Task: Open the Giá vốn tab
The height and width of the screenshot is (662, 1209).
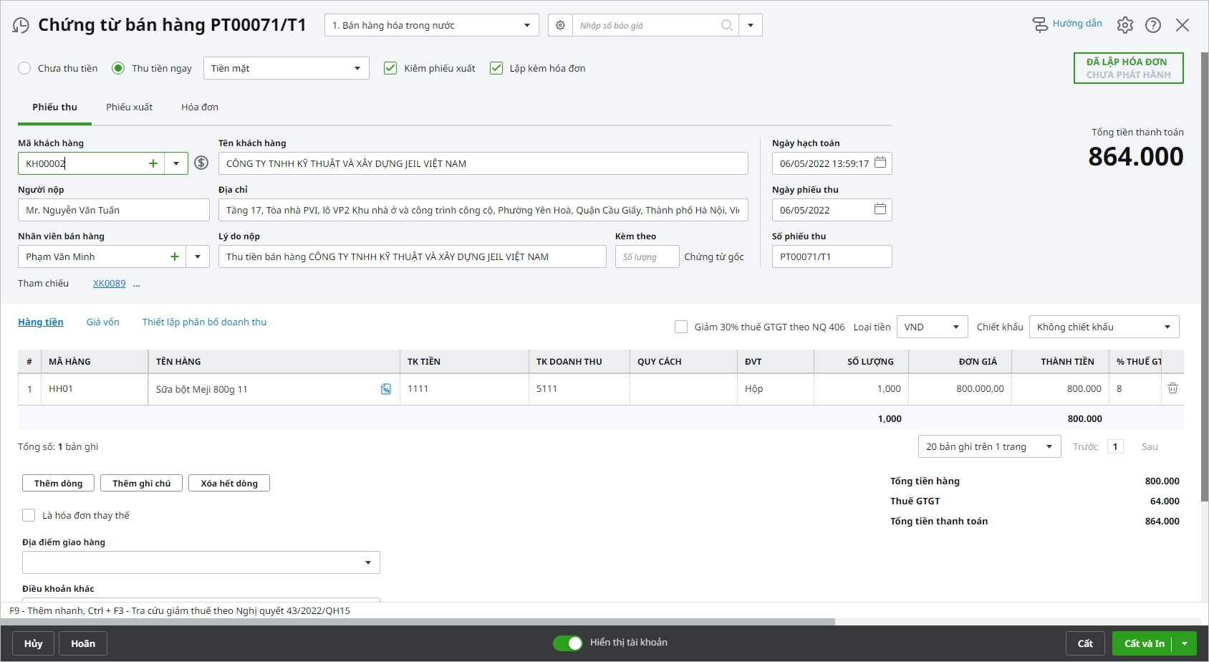Action: pyautogui.click(x=103, y=322)
